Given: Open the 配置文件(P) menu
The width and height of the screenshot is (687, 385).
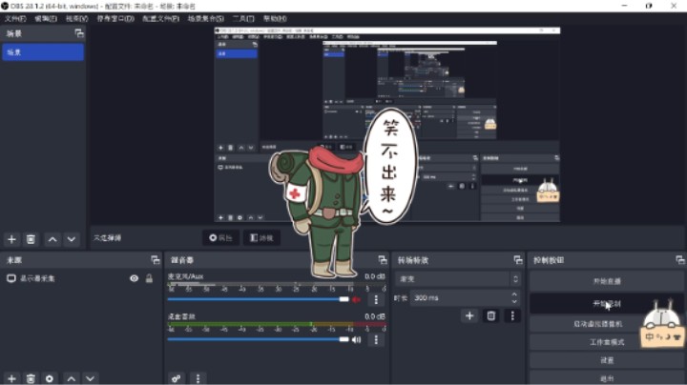Looking at the screenshot, I should click(x=161, y=18).
